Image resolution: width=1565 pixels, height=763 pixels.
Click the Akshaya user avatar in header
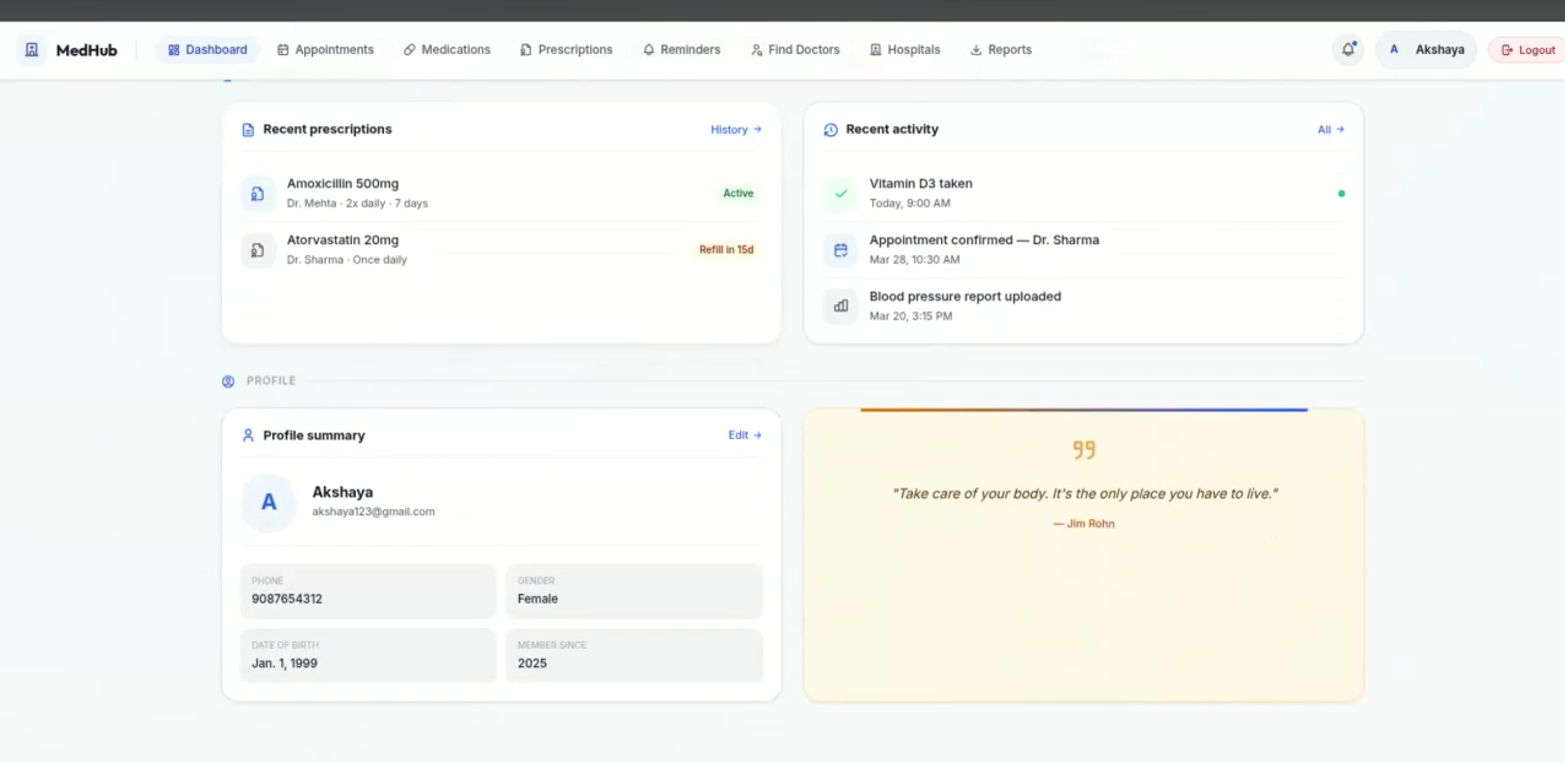tap(1394, 50)
